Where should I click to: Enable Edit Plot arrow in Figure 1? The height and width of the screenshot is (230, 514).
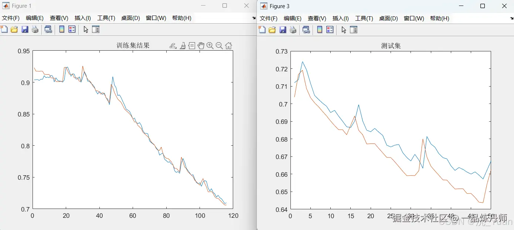pos(86,30)
